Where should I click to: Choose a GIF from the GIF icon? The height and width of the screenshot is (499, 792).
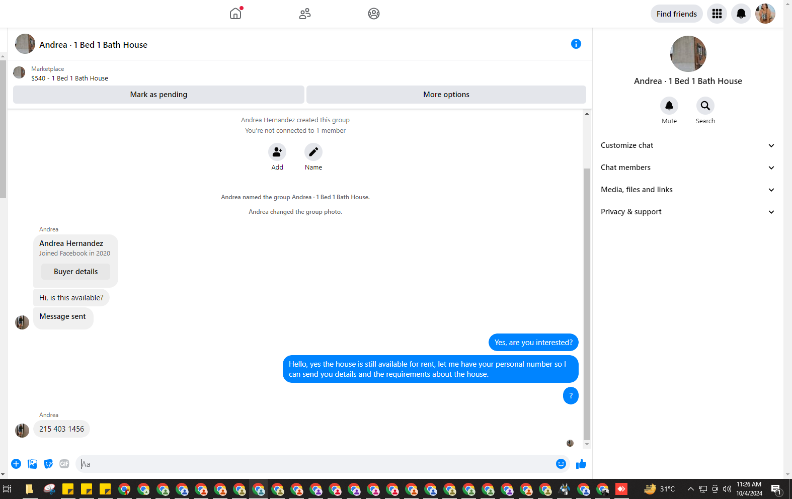(64, 464)
